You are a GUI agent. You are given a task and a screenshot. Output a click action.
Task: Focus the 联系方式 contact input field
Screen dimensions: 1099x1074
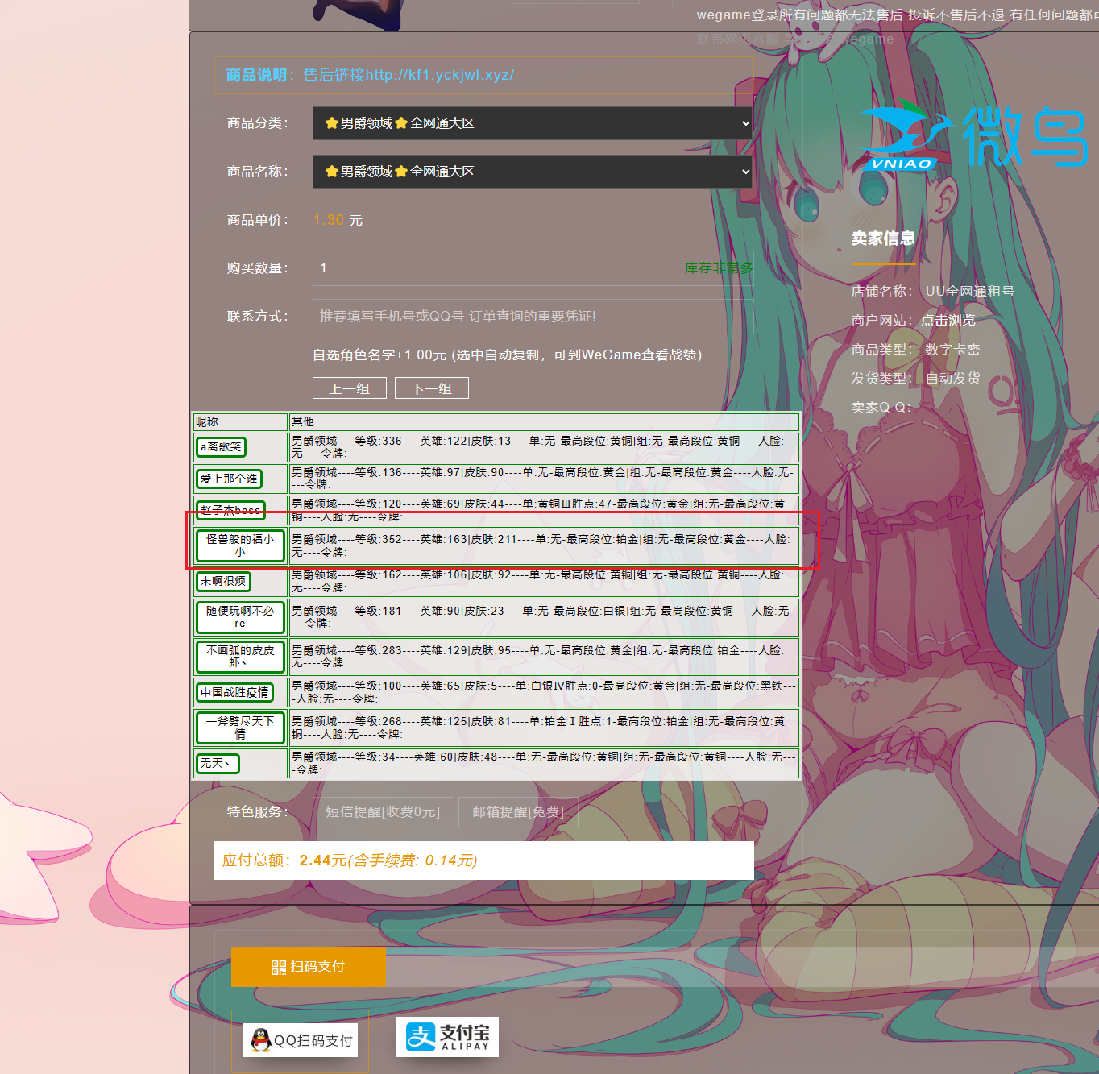tap(533, 317)
